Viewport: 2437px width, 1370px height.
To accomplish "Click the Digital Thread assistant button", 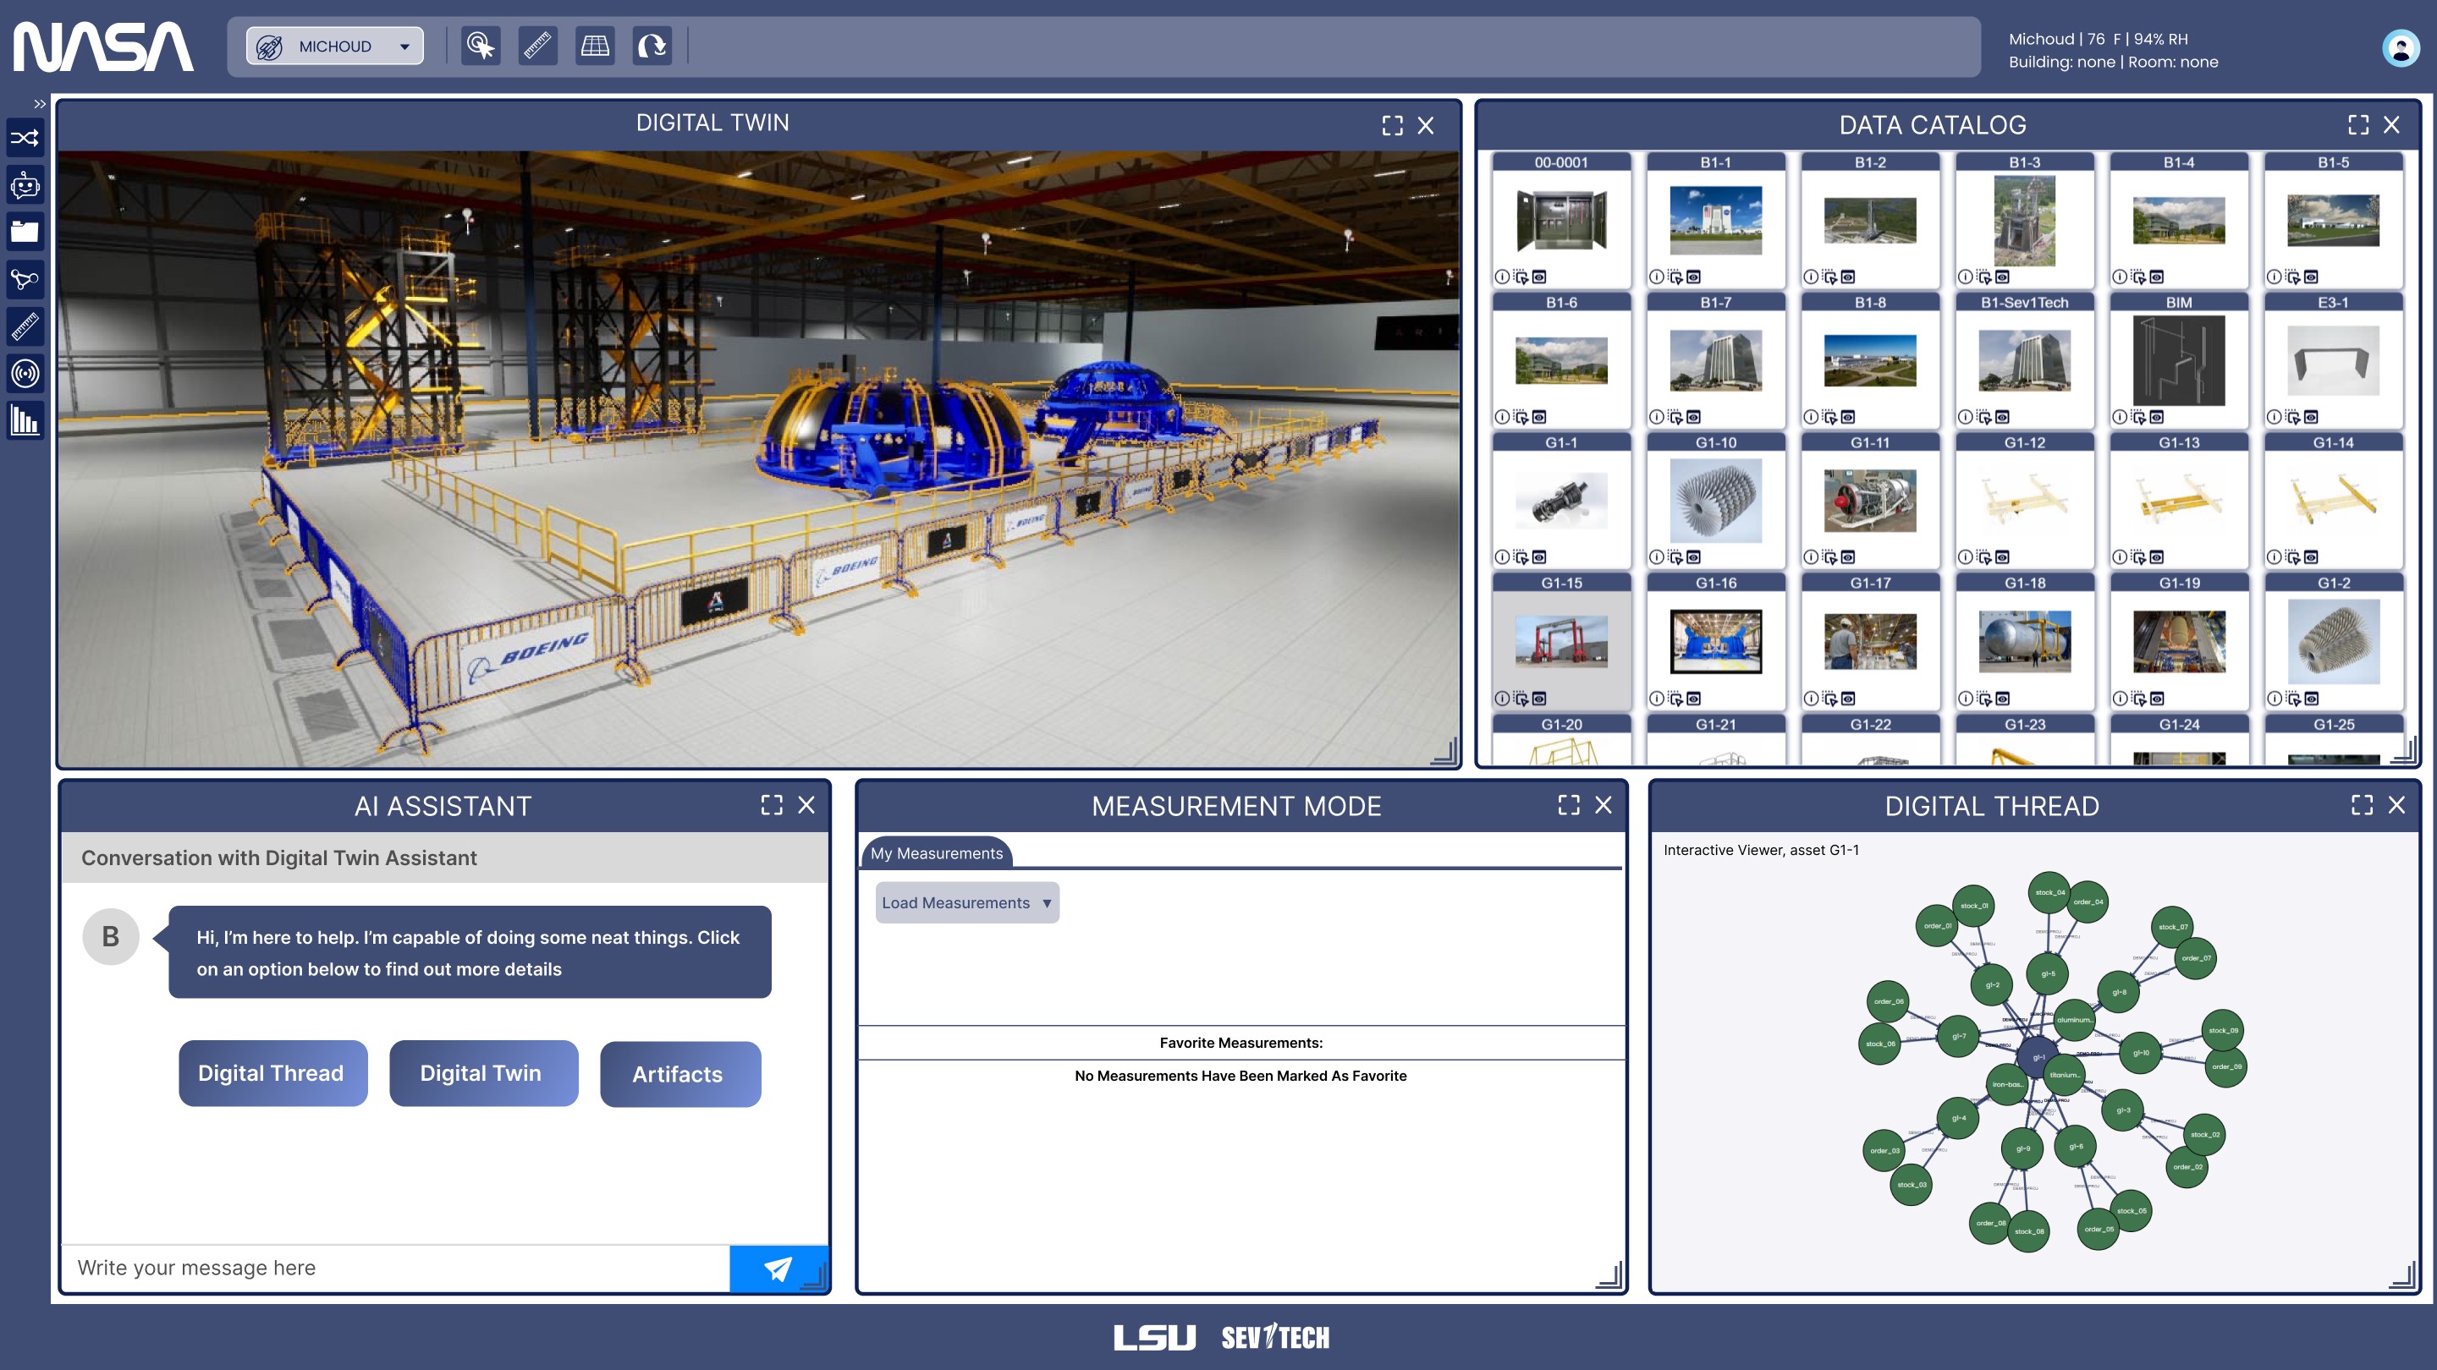I will pos(272,1073).
